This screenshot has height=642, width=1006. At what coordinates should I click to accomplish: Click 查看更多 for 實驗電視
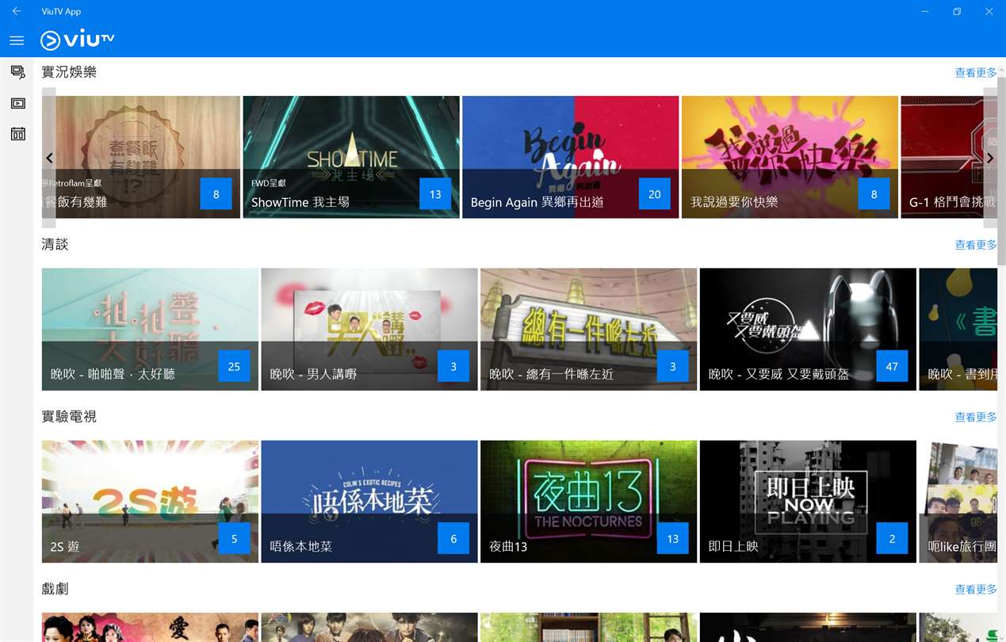click(976, 417)
